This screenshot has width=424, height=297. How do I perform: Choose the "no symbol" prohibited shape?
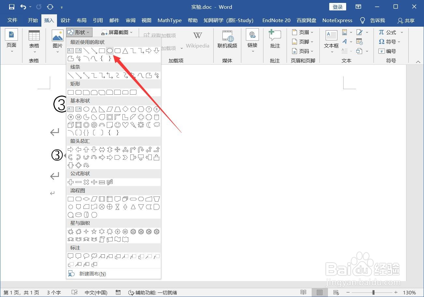pyautogui.click(x=94, y=125)
